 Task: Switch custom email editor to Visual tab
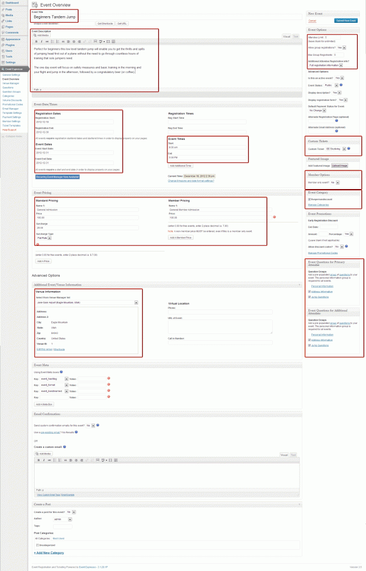pyautogui.click(x=284, y=455)
